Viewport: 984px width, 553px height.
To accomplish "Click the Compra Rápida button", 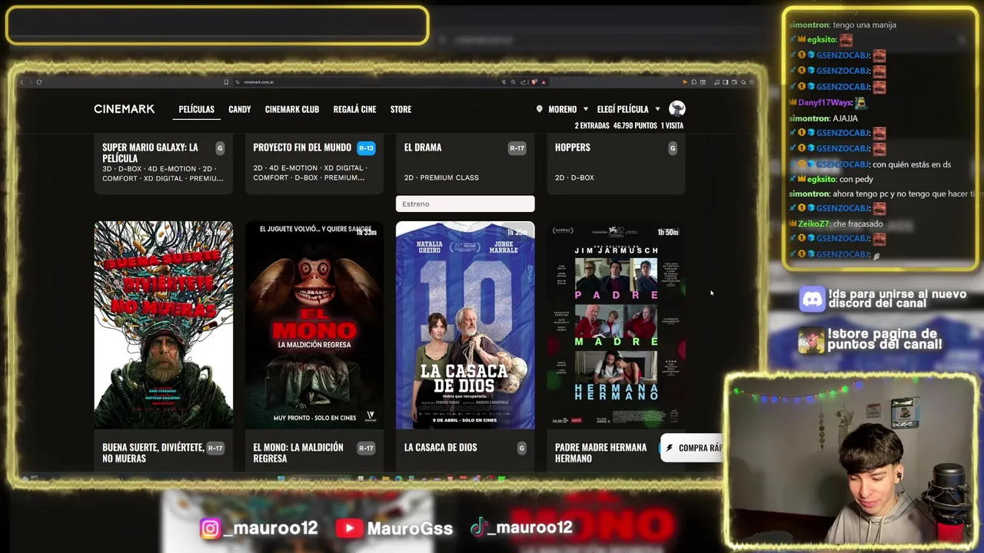I will [x=692, y=448].
